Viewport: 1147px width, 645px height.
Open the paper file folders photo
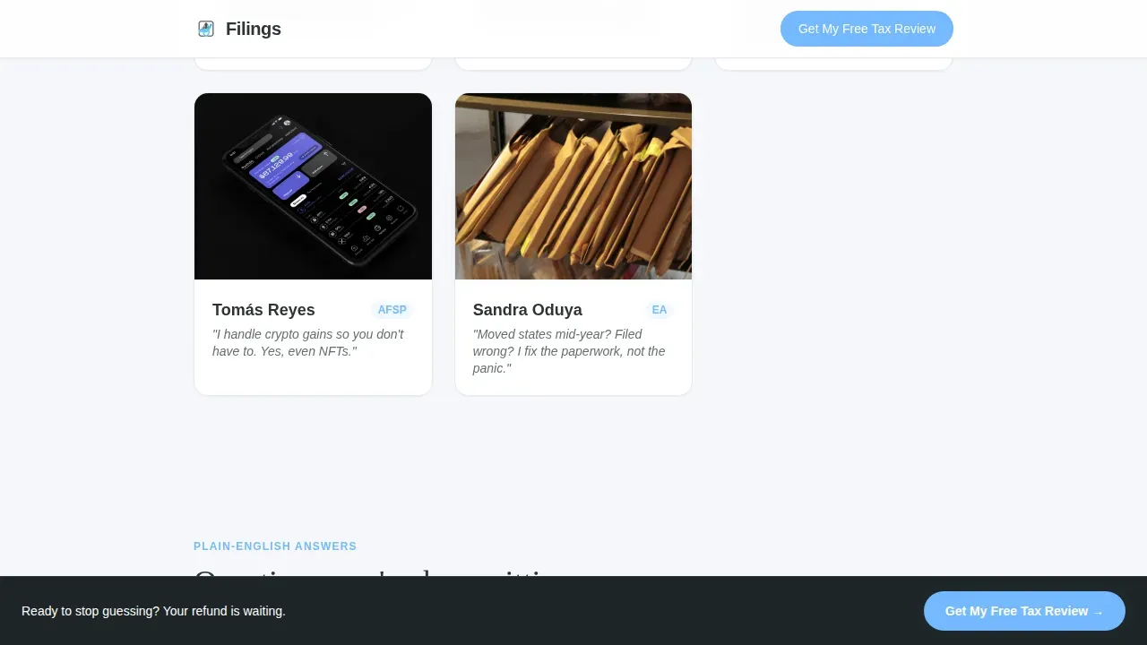point(573,186)
